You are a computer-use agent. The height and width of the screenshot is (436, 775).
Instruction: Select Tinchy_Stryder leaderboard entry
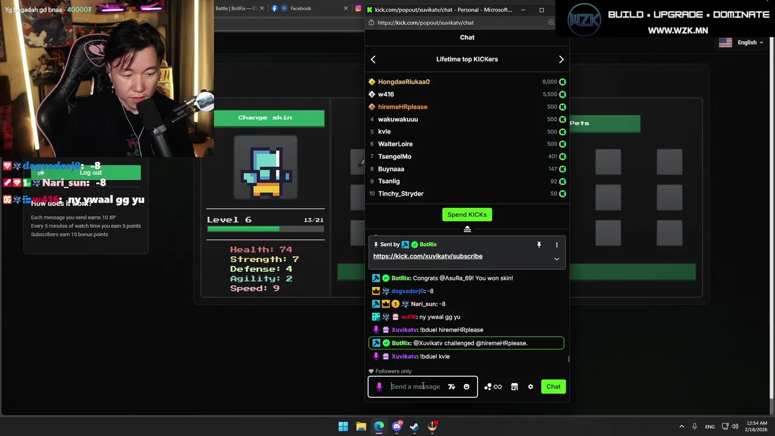point(467,194)
